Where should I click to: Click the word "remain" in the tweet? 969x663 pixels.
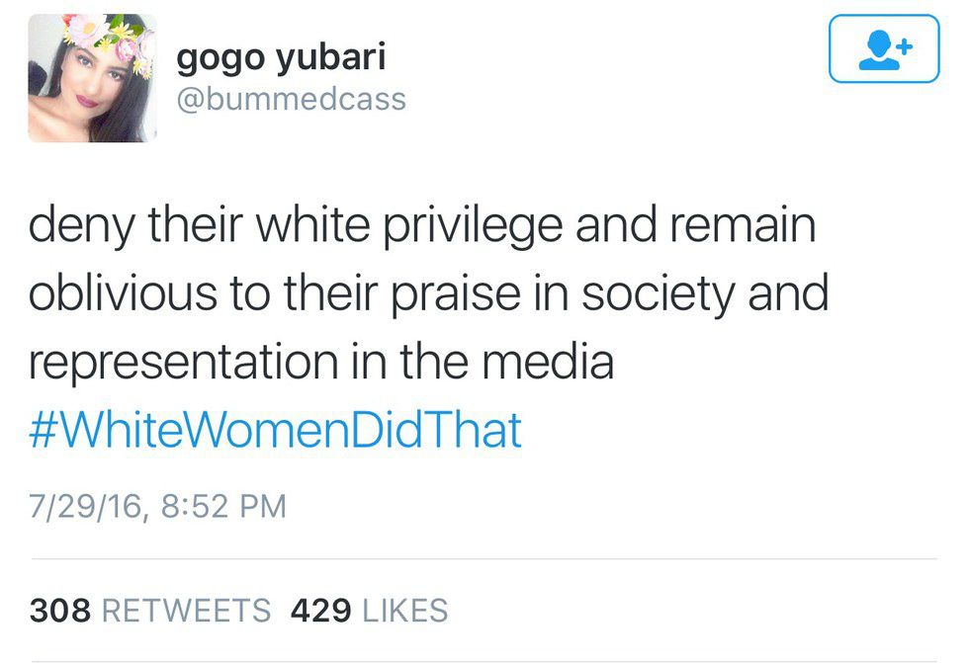741,226
